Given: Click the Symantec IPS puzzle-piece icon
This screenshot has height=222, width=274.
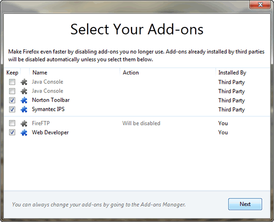Looking at the screenshot, I should [24, 110].
